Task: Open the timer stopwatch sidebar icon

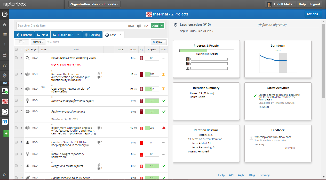Action: (x=4, y=75)
